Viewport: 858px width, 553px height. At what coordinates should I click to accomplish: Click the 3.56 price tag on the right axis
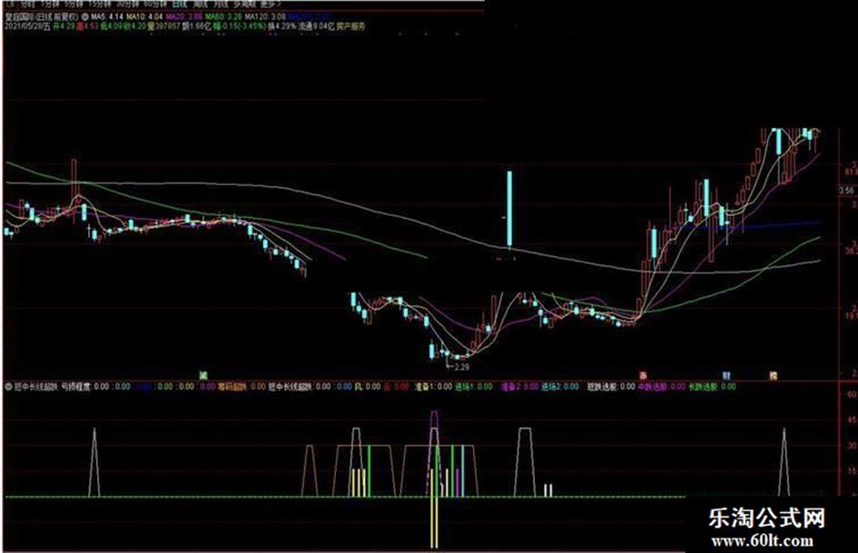point(846,191)
